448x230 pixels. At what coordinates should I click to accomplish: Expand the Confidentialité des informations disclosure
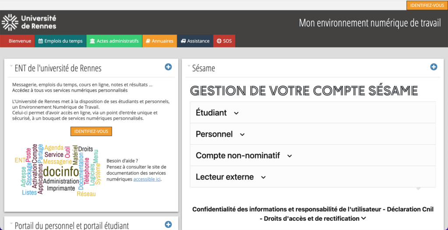pos(313,214)
